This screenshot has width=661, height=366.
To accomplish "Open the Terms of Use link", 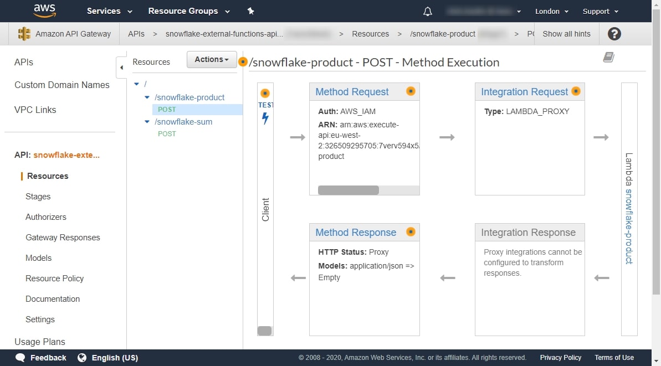I will (x=614, y=358).
